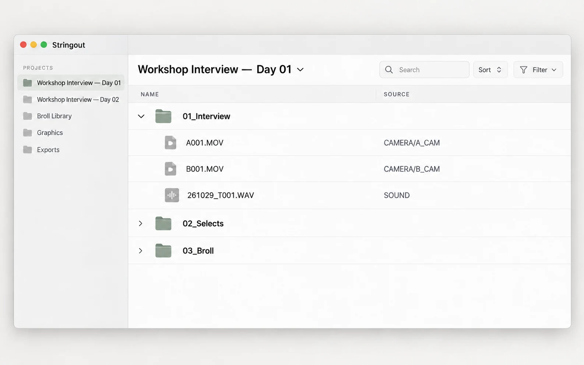
Task: Click the 01_Interview folder icon
Action: (x=163, y=116)
